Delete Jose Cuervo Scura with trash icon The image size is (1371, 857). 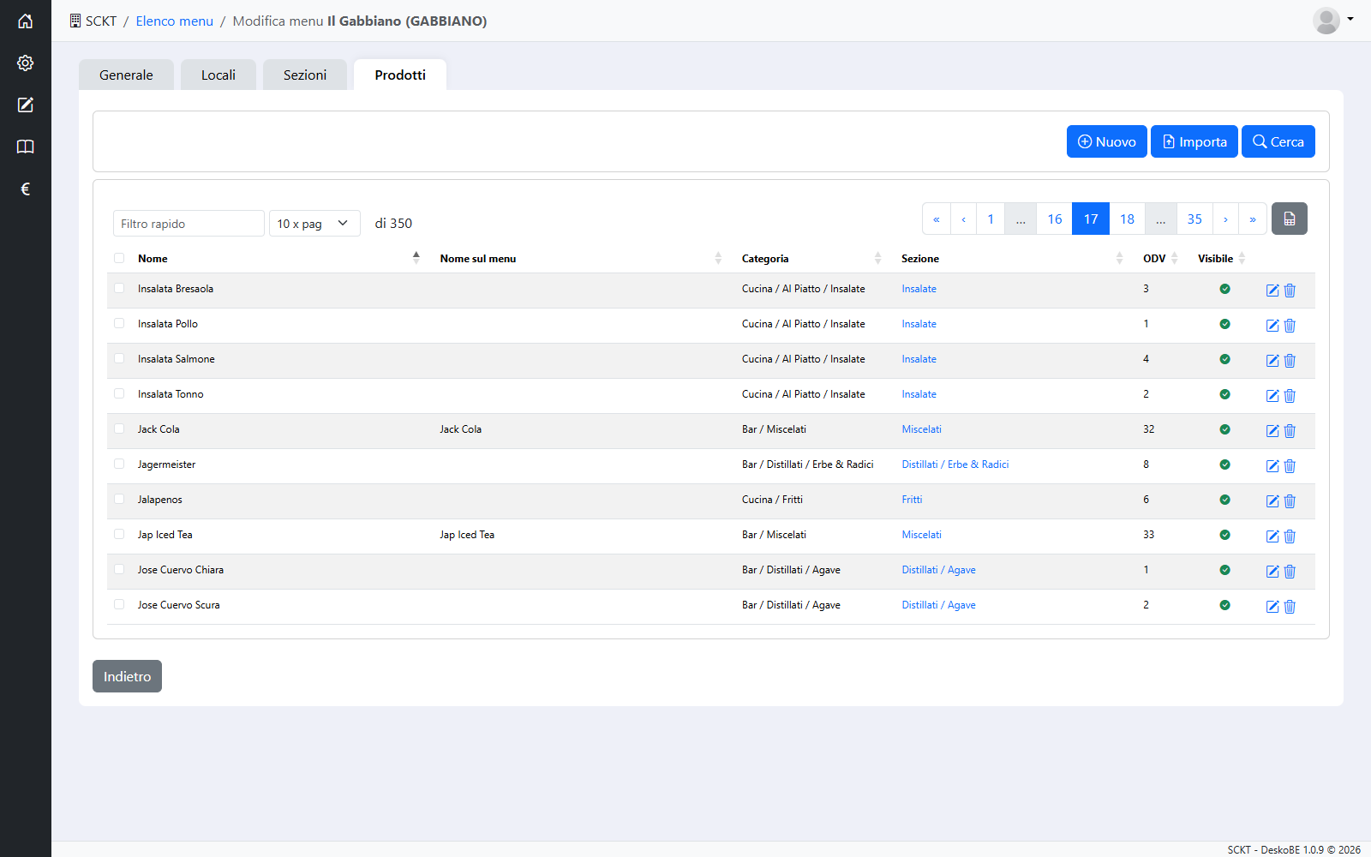(1290, 607)
